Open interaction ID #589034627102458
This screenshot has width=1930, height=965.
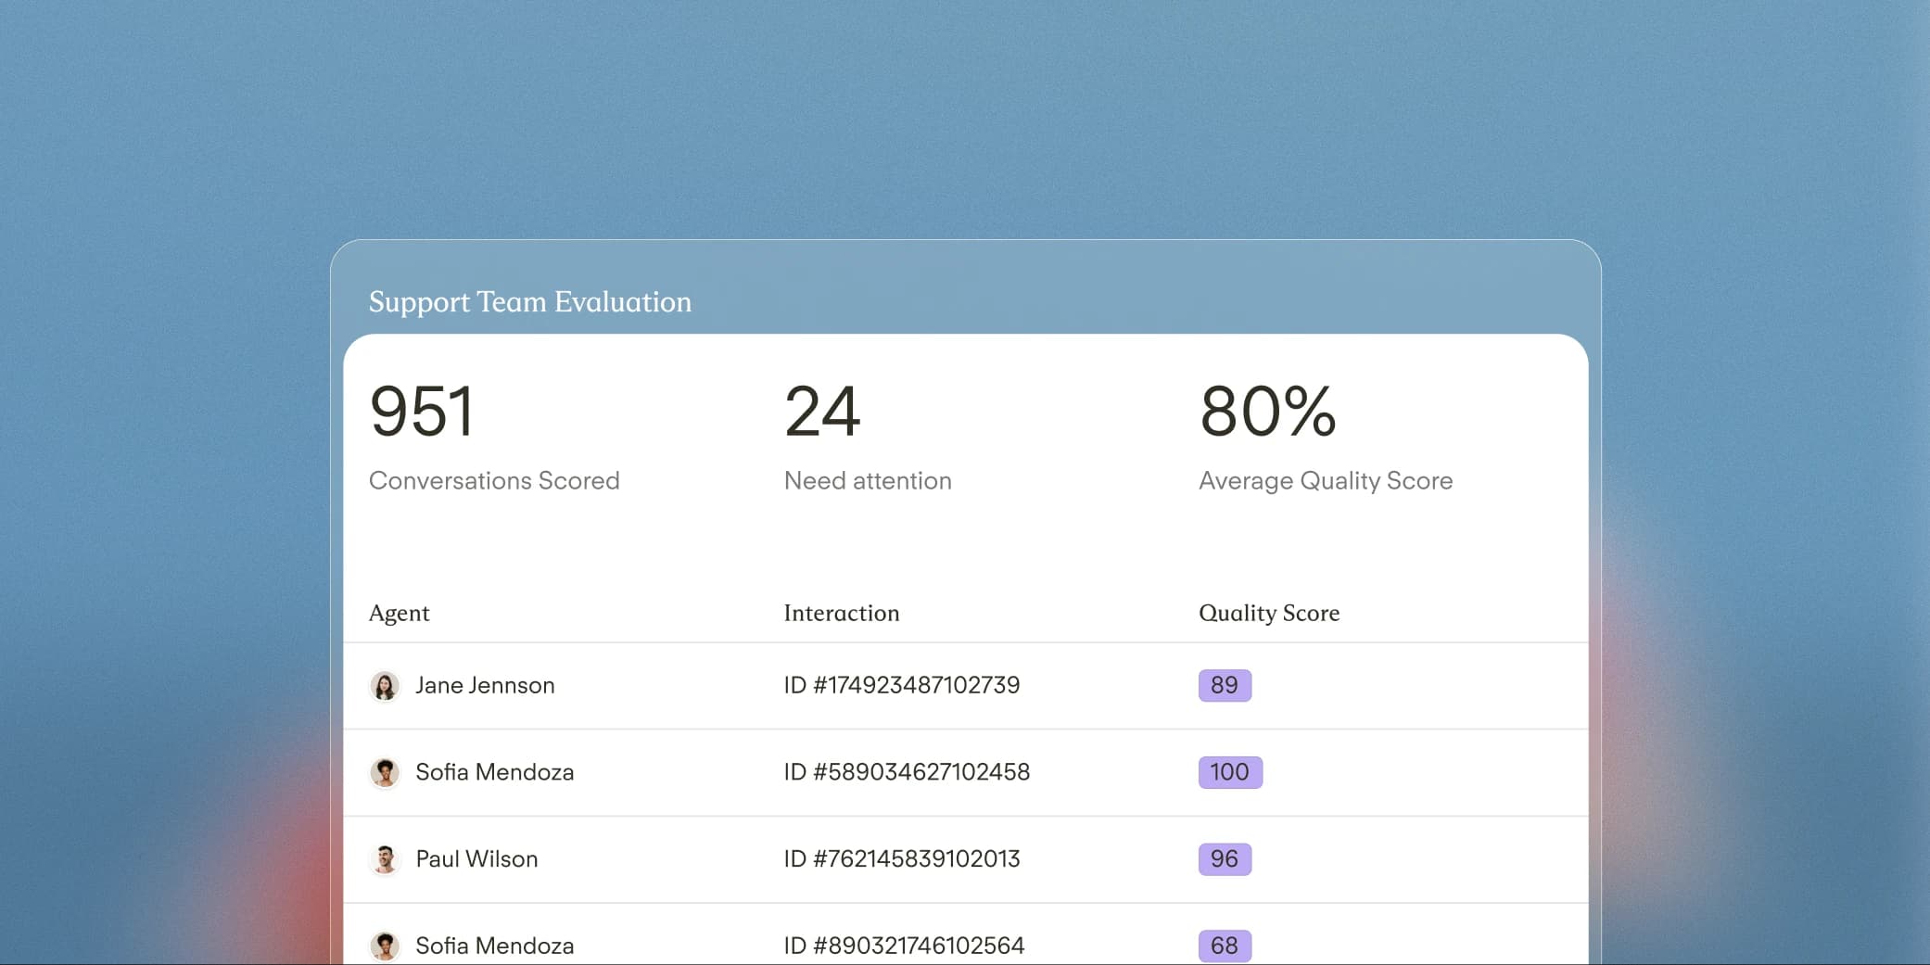click(x=907, y=772)
